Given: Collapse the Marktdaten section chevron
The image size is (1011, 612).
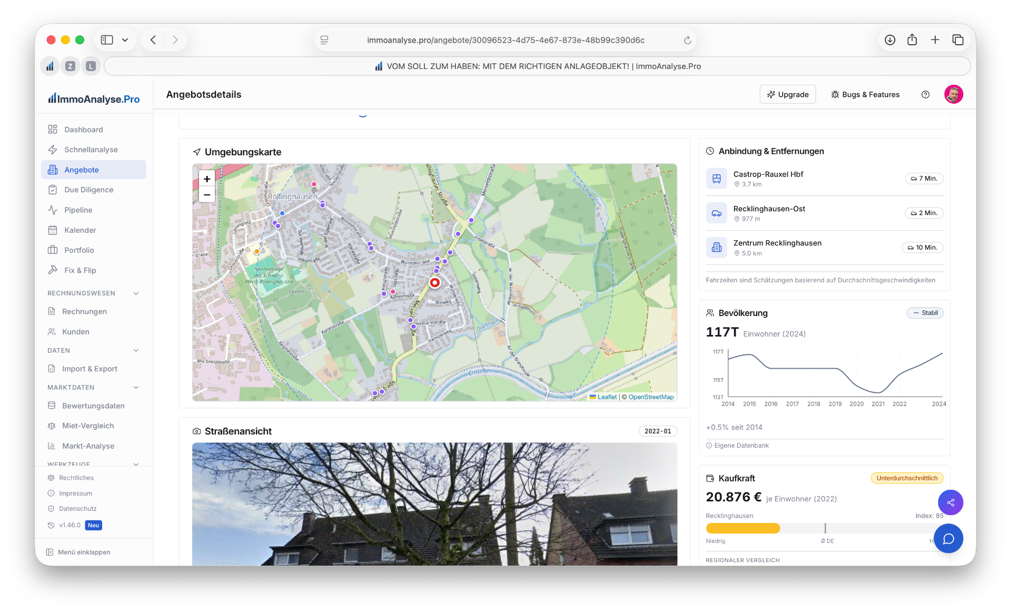Looking at the screenshot, I should (x=136, y=388).
